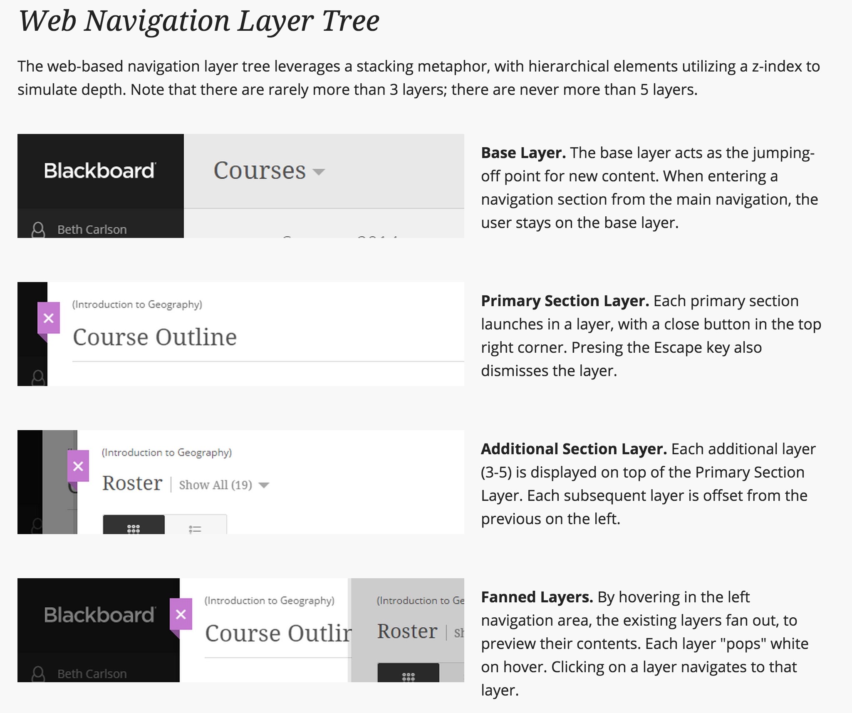Click the gray Roster layer in Fanned Layers image
Viewport: 852px width, 713px height.
(x=408, y=630)
